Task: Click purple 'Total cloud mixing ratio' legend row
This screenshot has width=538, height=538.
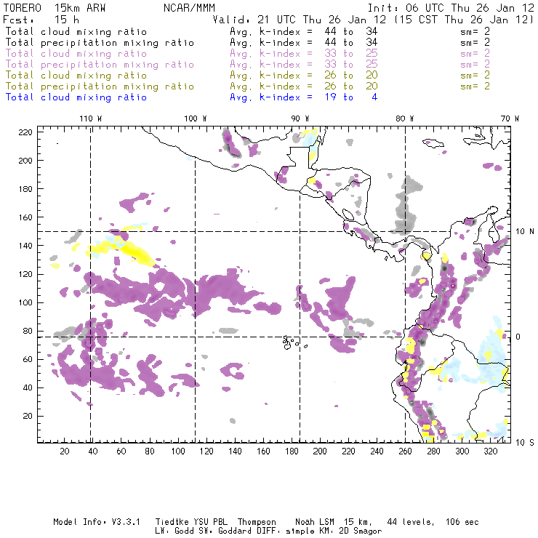Action: tap(247, 54)
